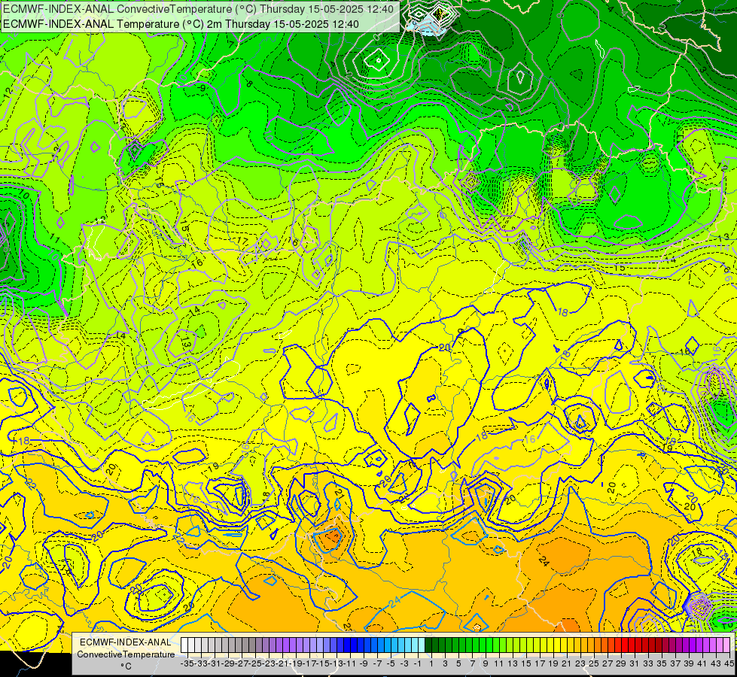The height and width of the screenshot is (677, 737).
Task: Select the legend color swatch above -35
Action: click(x=184, y=645)
